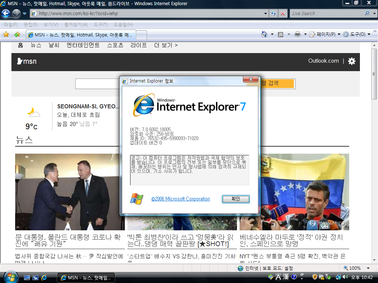This screenshot has width=378, height=283.
Task: Print the page with the printer icon
Action: pyautogui.click(x=298, y=34)
